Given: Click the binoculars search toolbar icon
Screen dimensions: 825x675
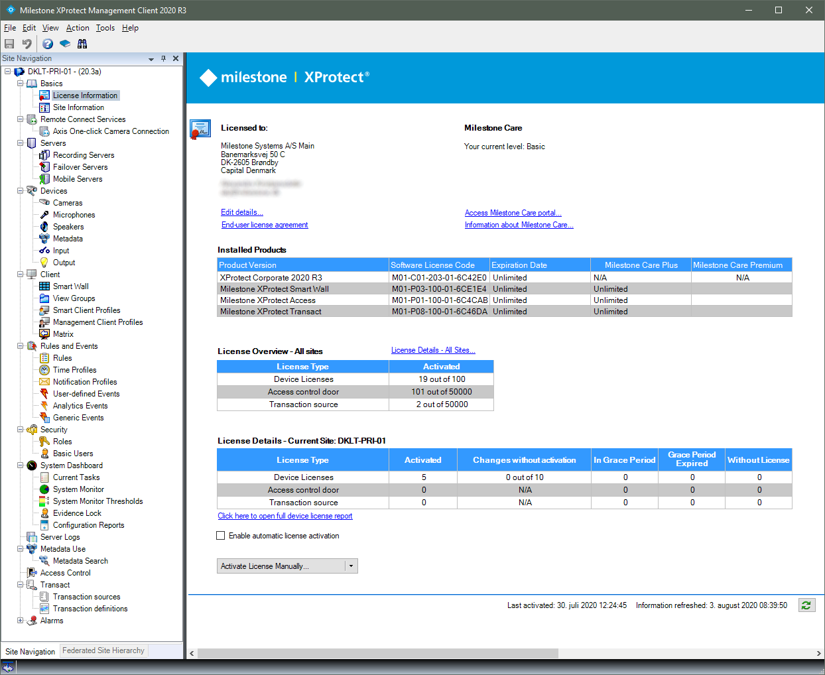Looking at the screenshot, I should point(82,44).
